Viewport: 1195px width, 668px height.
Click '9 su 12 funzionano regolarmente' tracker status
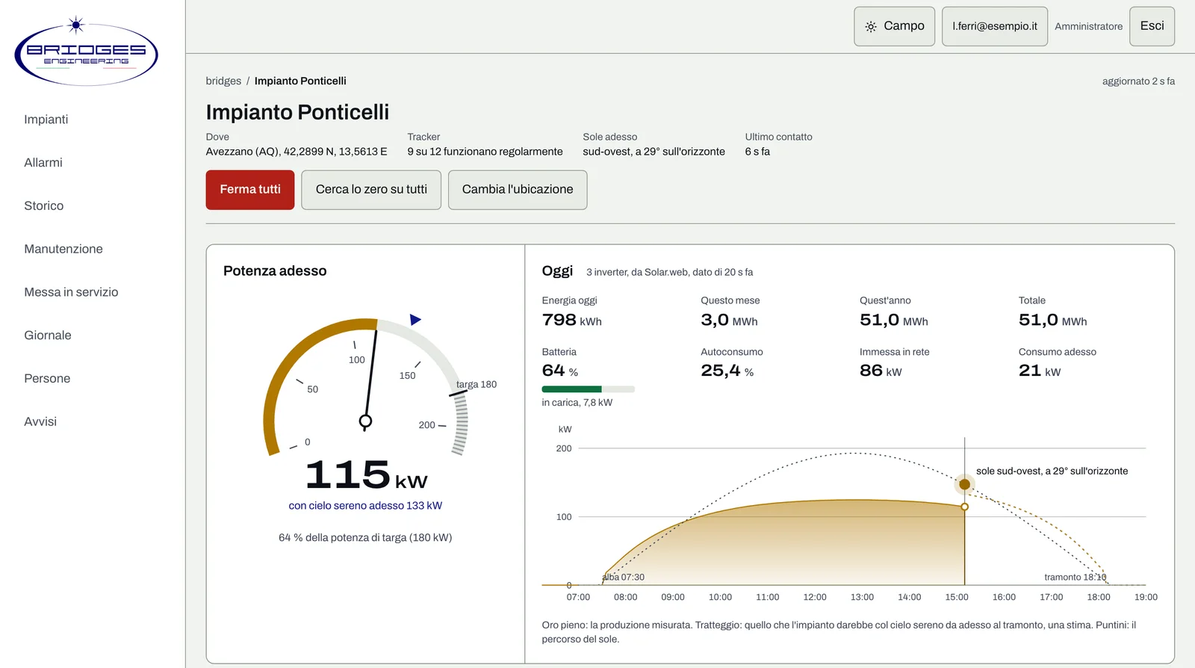485,152
